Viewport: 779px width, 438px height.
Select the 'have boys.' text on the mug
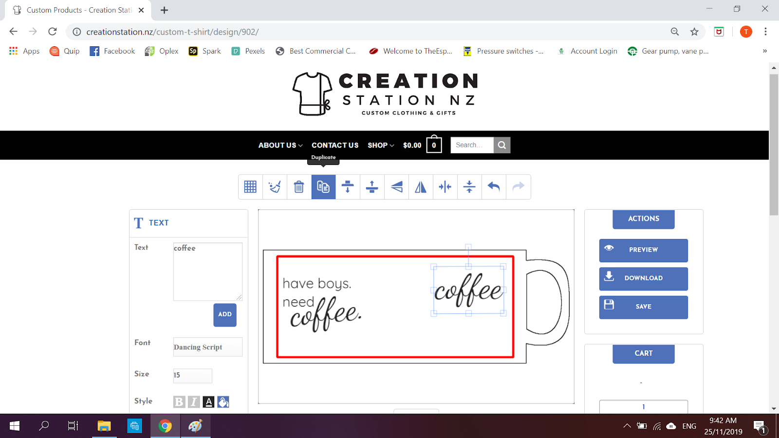316,283
